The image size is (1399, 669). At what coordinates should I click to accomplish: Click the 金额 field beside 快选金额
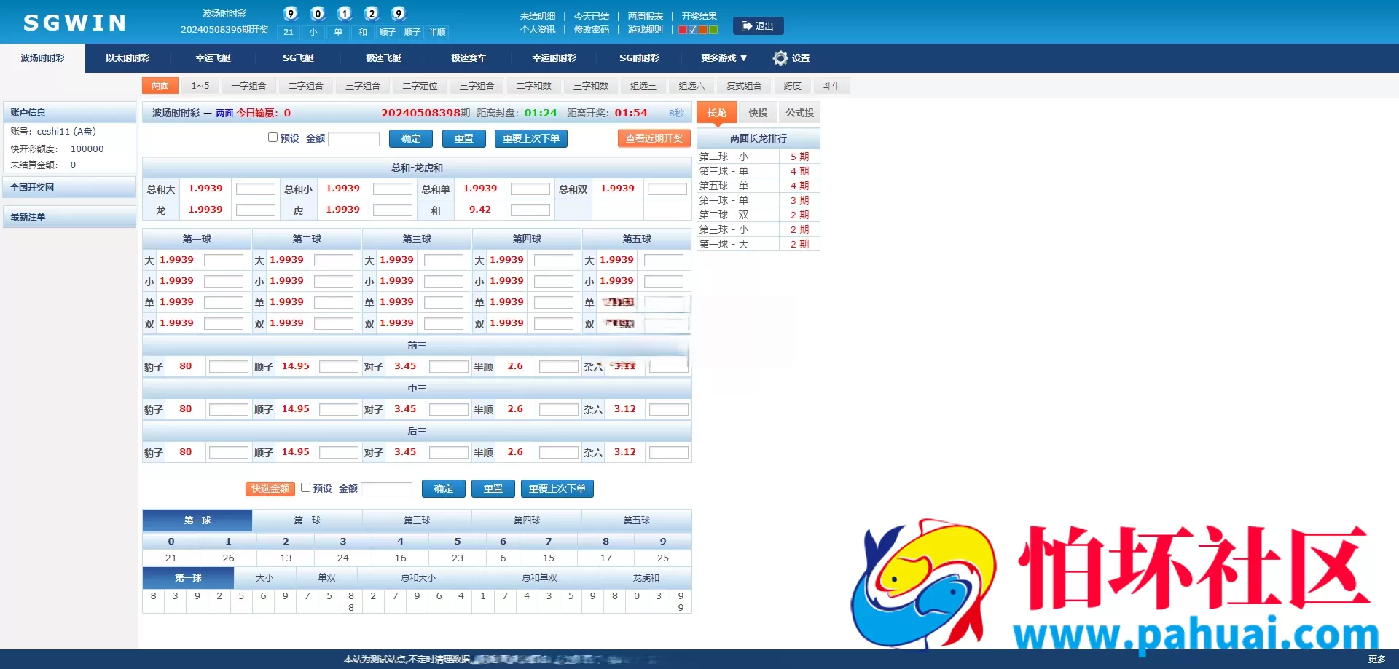click(387, 489)
